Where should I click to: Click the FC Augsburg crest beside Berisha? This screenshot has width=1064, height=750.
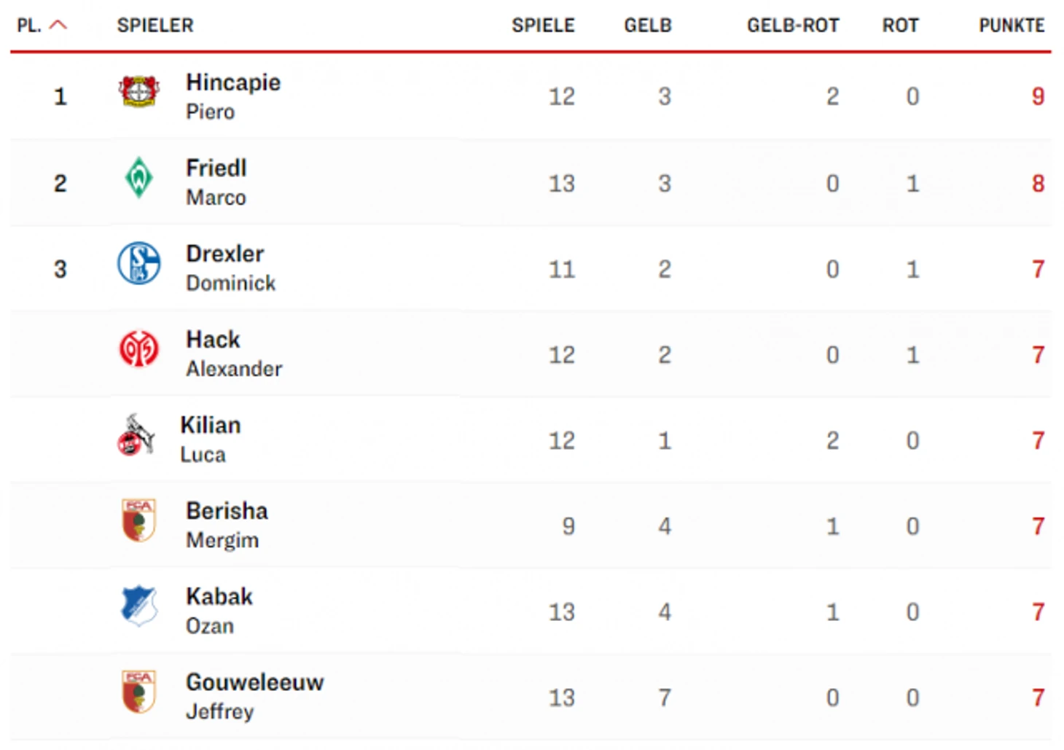[138, 520]
